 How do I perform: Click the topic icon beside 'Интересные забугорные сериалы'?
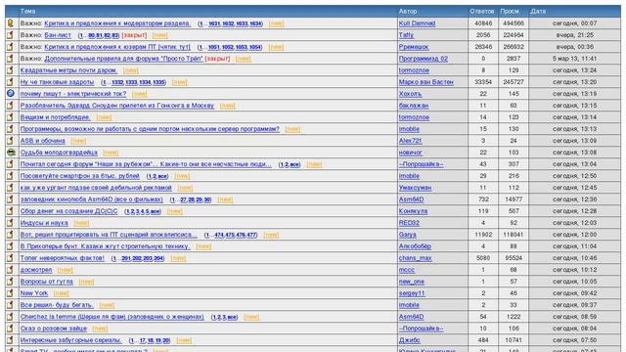(x=11, y=340)
